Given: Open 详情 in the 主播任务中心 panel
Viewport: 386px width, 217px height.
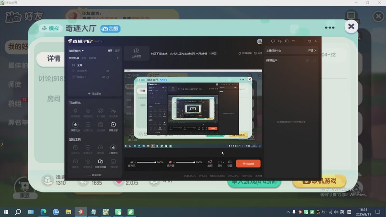Looking at the screenshot, I should [312, 51].
